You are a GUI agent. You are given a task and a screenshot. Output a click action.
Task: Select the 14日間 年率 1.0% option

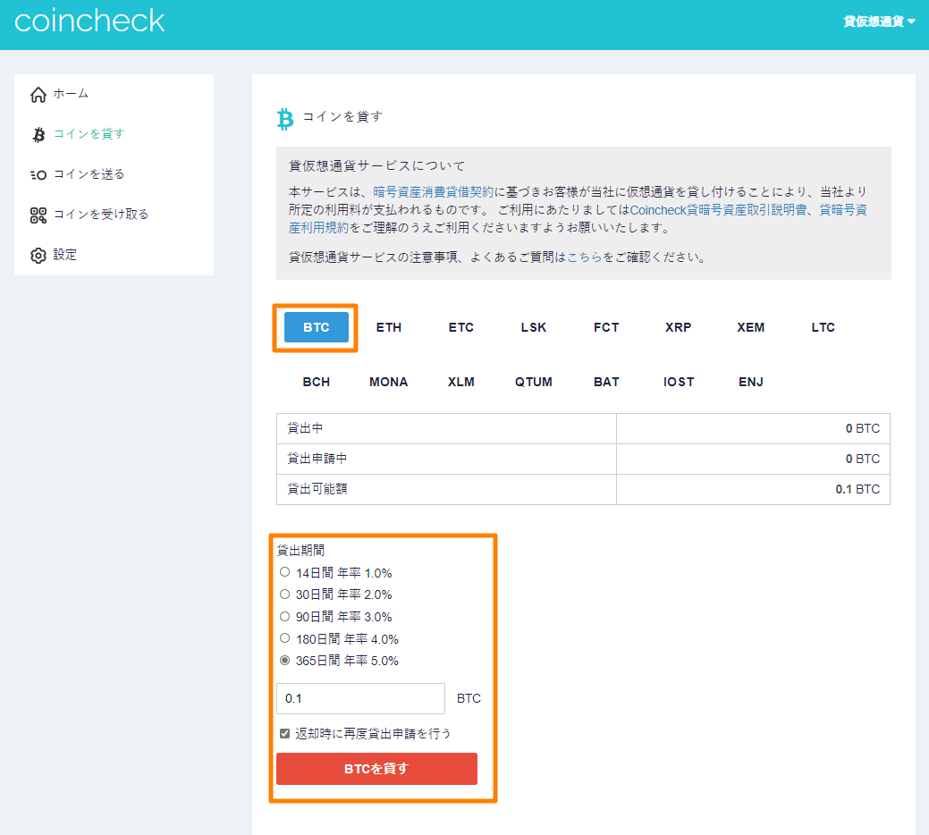(285, 571)
